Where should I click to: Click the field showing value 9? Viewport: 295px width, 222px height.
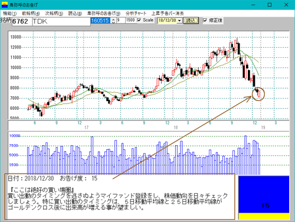click(x=120, y=20)
